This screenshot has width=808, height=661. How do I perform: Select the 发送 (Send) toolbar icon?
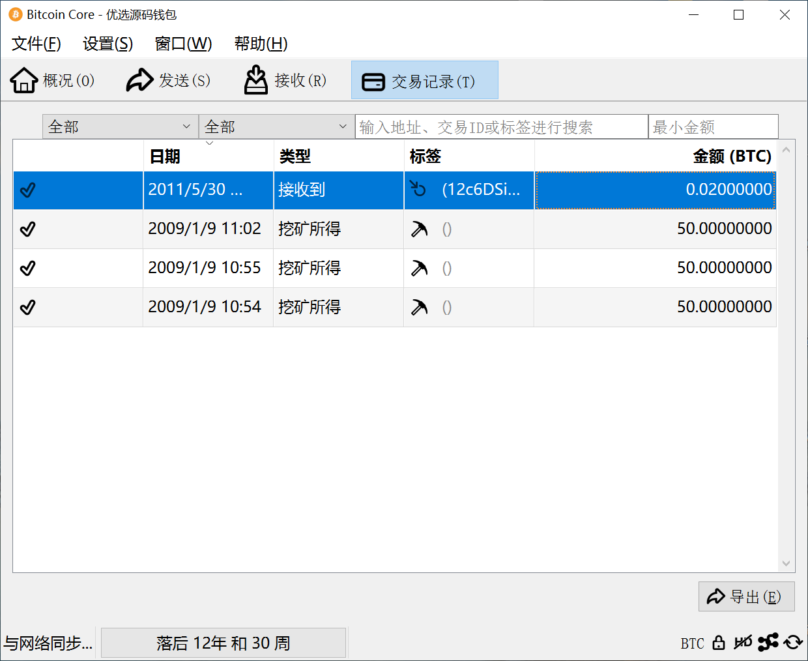pos(168,80)
